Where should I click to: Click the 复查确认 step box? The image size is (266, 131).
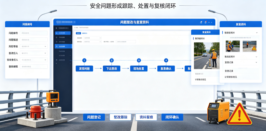tap(166, 68)
